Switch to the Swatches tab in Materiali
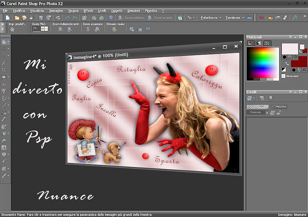 point(266,43)
